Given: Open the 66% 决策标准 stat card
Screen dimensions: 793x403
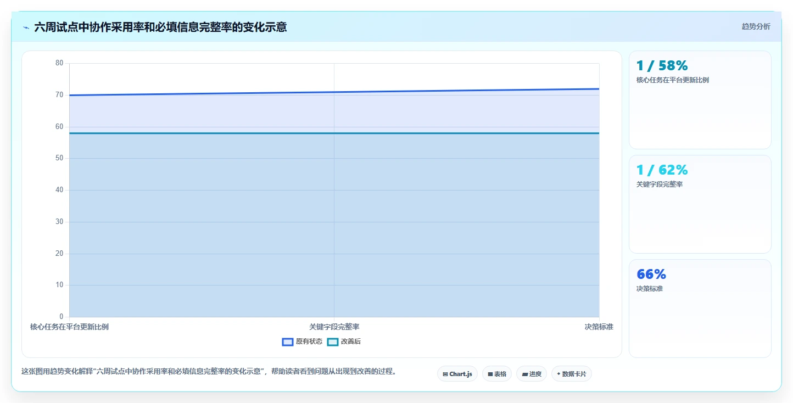Looking at the screenshot, I should (x=700, y=309).
